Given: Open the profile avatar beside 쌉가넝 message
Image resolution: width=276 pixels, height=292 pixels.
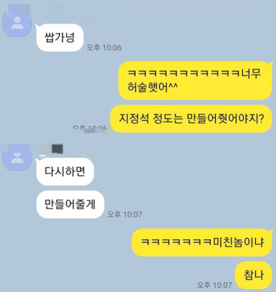Looking at the screenshot, I should (17, 23).
